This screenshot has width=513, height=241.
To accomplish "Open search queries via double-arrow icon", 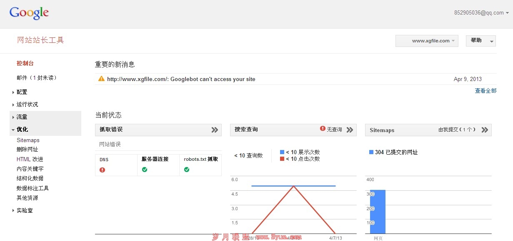I will point(350,130).
